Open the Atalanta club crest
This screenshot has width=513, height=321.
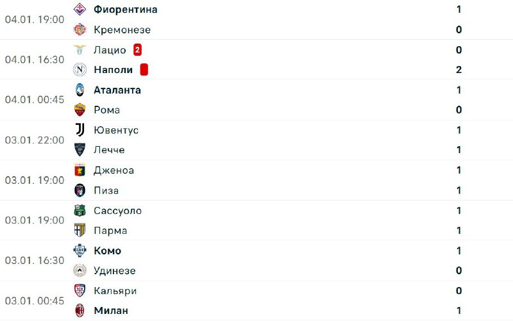coord(80,90)
